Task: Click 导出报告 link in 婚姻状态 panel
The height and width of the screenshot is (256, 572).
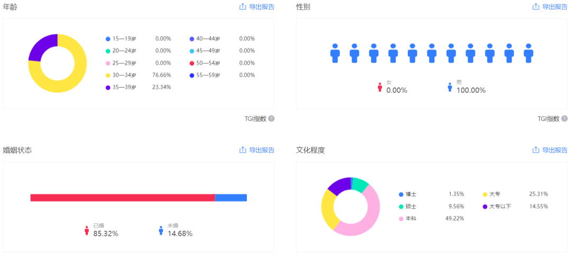Action: 262,150
